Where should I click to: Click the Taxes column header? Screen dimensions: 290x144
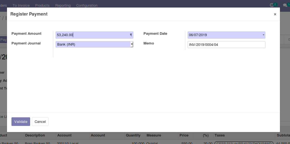(219, 135)
